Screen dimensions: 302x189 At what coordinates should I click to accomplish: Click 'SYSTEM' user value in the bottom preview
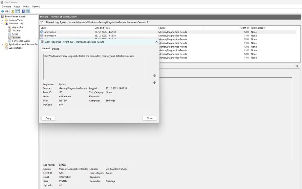[63, 181]
